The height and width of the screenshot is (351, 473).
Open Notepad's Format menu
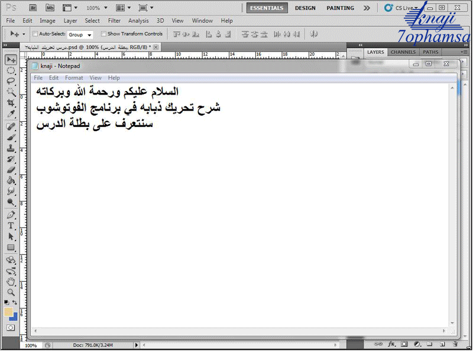pyautogui.click(x=74, y=78)
